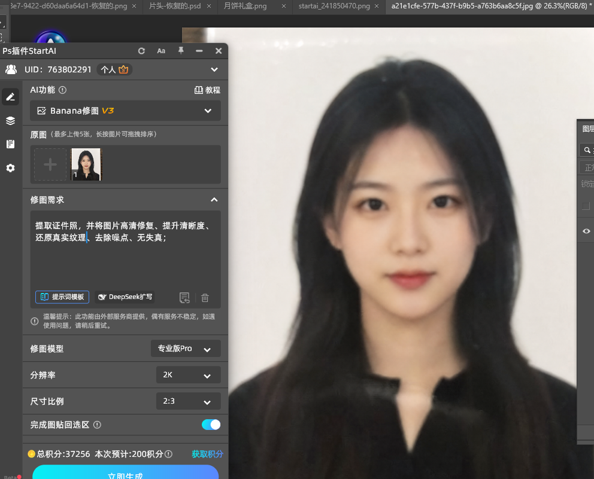Screen dimensions: 594x479
Task: Close the startai_241850470.png tab
Action: coord(377,6)
